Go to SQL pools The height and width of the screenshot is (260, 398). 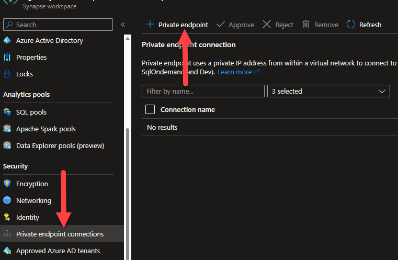pos(31,112)
